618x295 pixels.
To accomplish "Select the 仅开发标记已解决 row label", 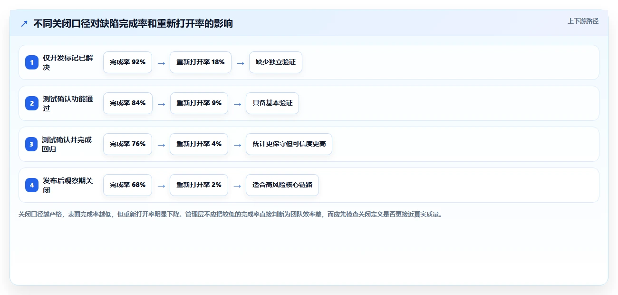I will tap(68, 62).
